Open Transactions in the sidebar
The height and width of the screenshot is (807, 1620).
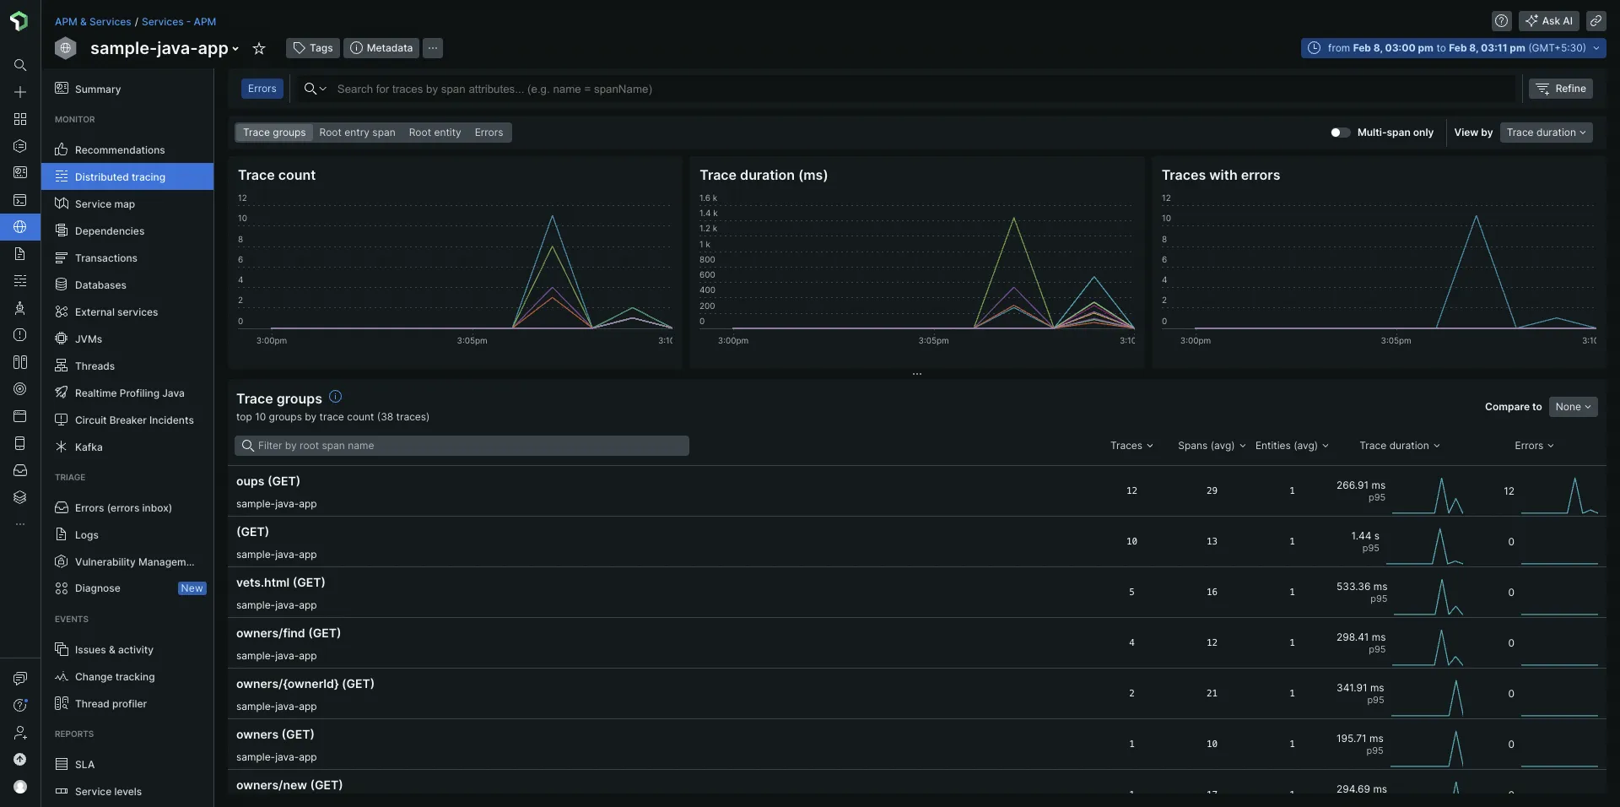pos(127,257)
